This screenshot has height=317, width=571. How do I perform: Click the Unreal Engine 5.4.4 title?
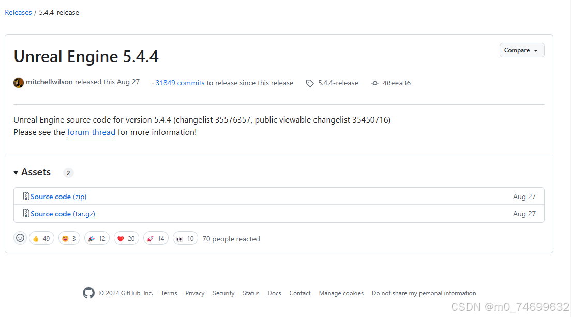(x=86, y=56)
